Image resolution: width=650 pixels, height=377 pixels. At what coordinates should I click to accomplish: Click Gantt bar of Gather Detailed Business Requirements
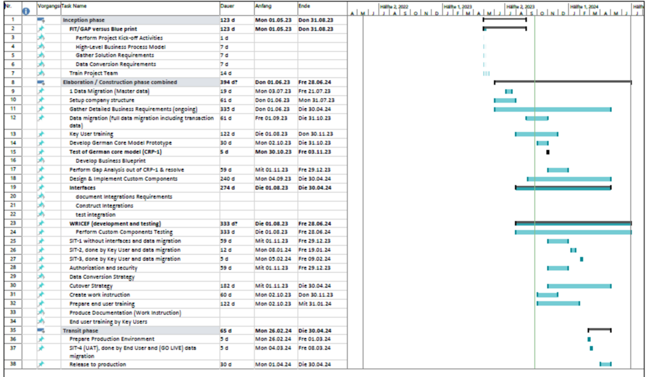click(552, 109)
